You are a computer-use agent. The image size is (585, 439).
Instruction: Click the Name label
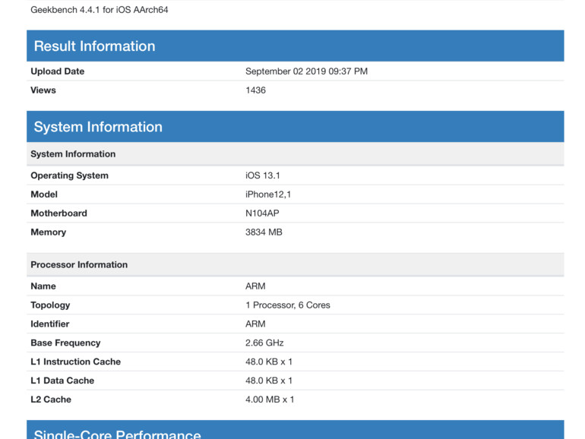click(43, 286)
